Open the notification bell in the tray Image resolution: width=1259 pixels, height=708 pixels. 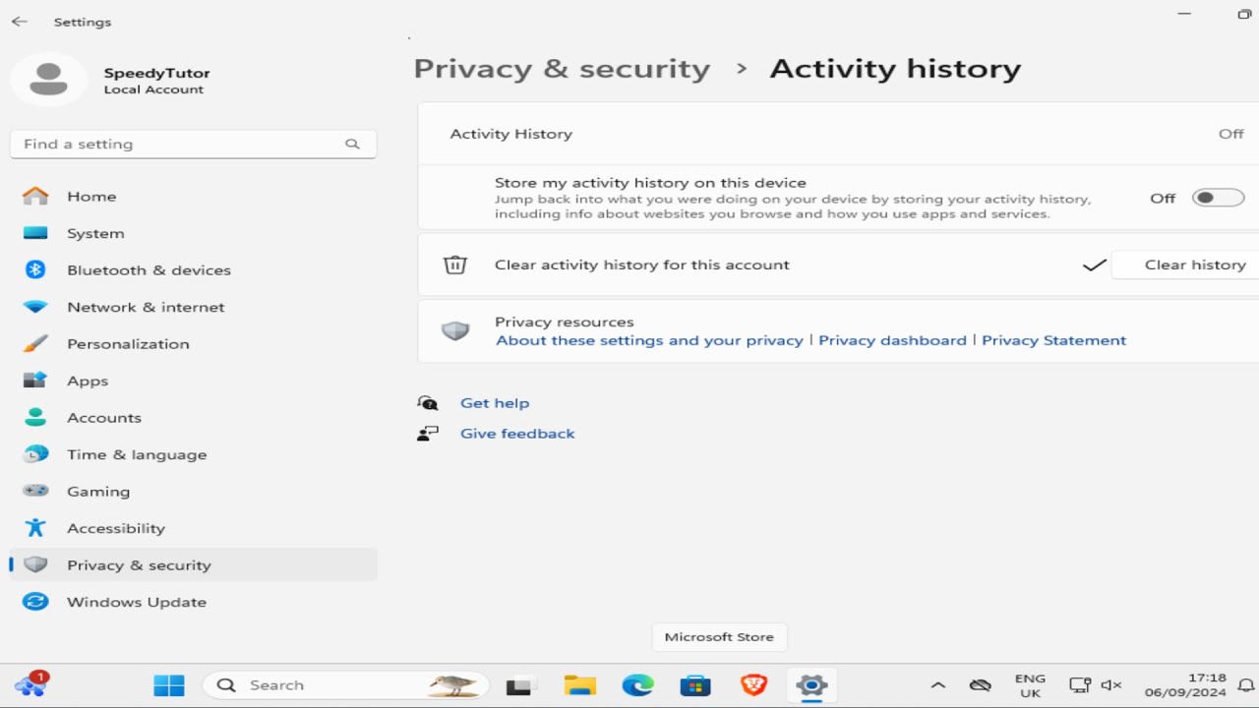coord(1246,685)
